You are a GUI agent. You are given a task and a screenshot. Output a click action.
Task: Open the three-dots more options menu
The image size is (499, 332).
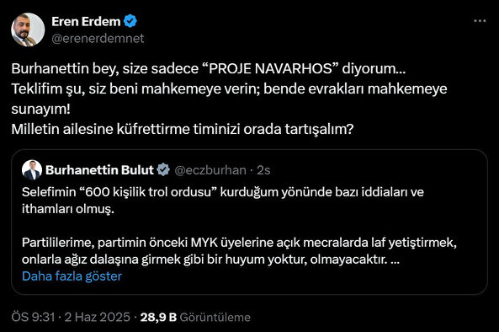480,21
